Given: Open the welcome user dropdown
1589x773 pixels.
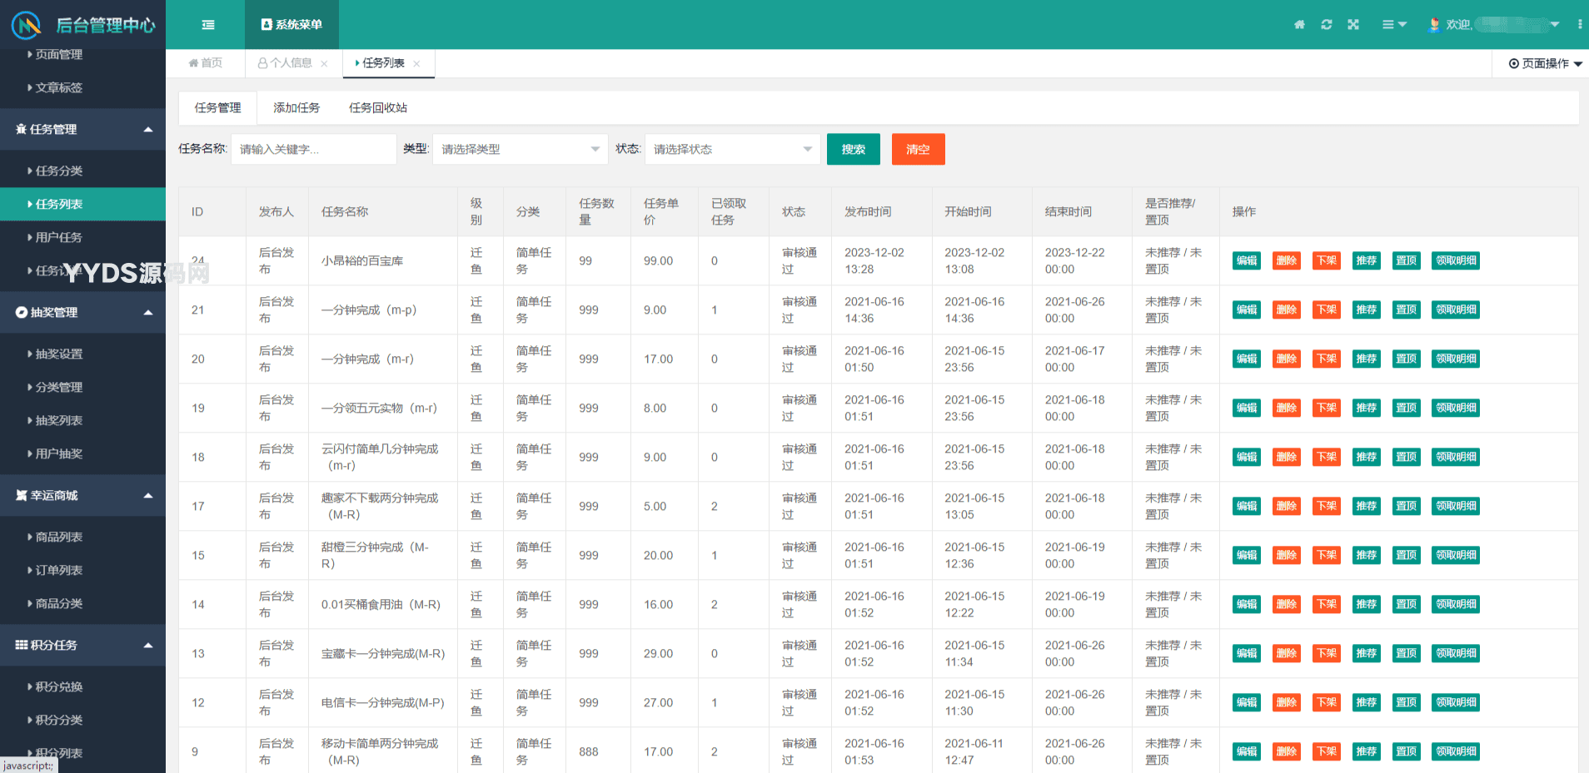Looking at the screenshot, I should (1494, 25).
